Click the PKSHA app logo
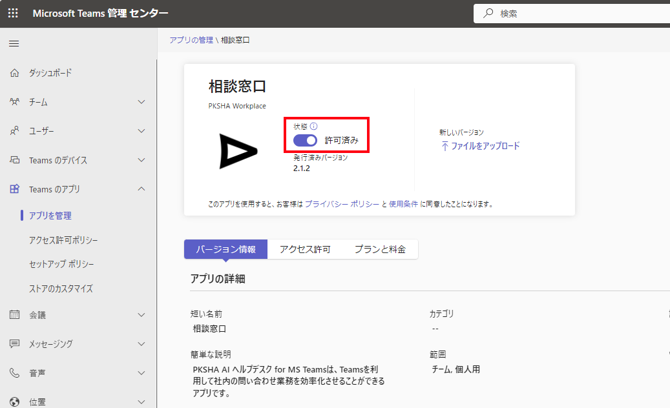The image size is (670, 408). click(238, 151)
